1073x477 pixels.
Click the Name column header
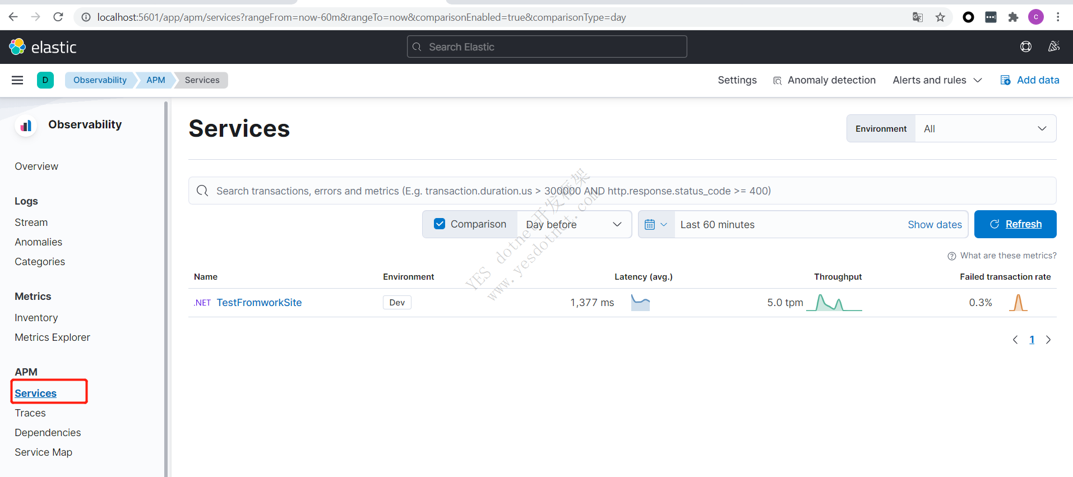click(x=206, y=277)
